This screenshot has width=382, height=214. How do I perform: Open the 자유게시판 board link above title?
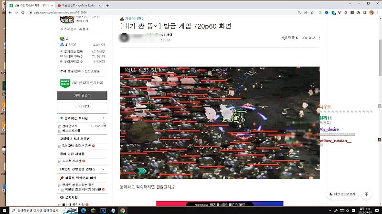(133, 19)
